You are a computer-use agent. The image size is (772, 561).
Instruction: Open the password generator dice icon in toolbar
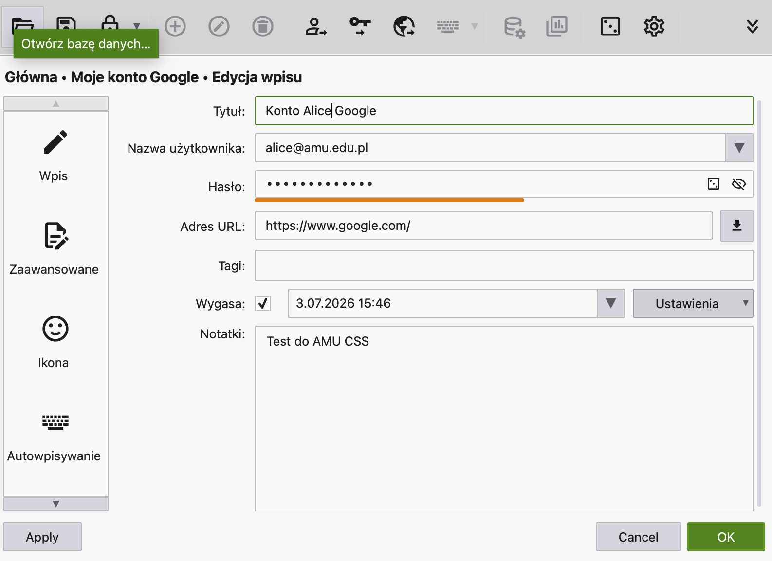pyautogui.click(x=610, y=26)
